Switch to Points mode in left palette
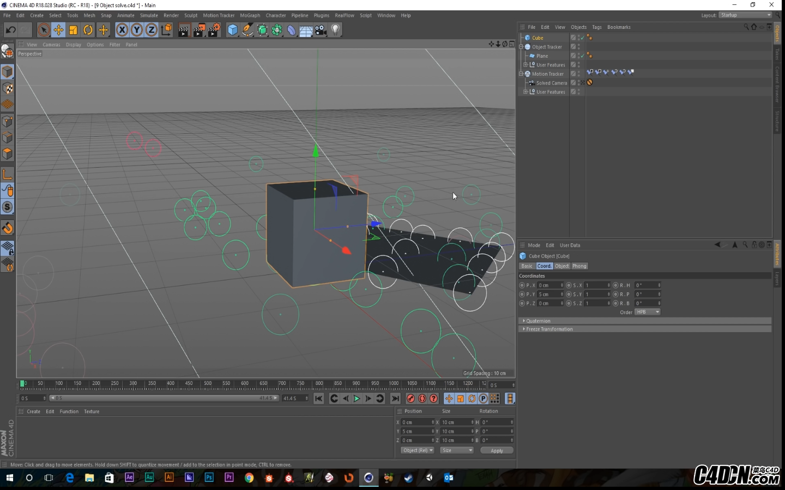Screen dimensions: 785x490 tap(8, 121)
